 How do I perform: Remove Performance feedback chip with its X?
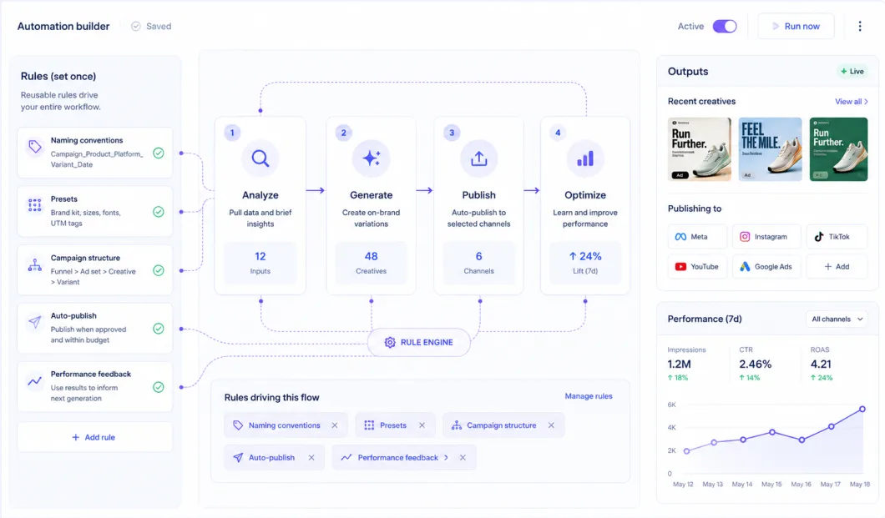click(x=463, y=458)
